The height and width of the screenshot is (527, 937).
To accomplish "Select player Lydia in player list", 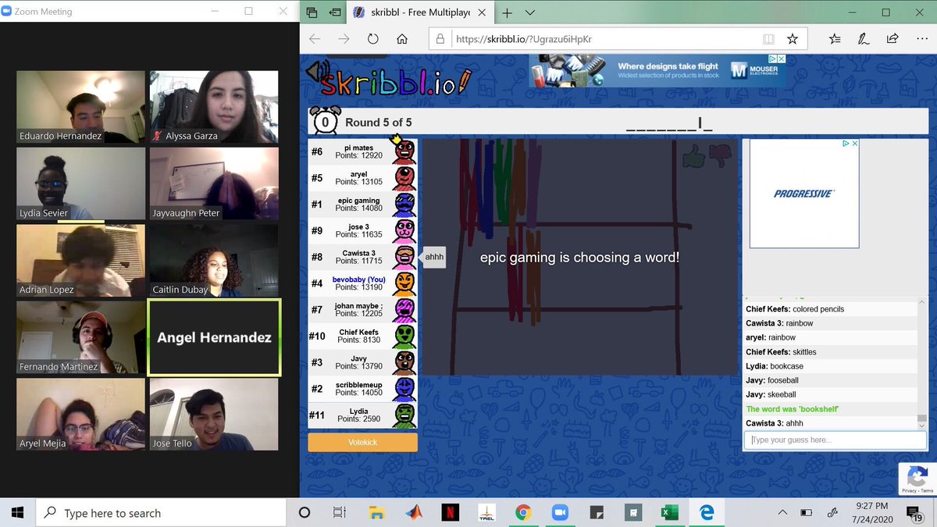I will (x=362, y=415).
